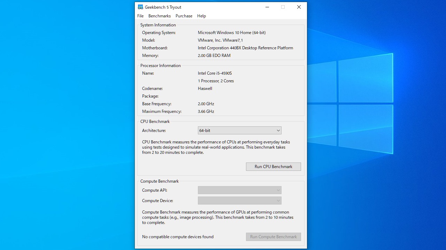The height and width of the screenshot is (250, 446).
Task: Click the 'Compute API:' label
Action: pyautogui.click(x=155, y=190)
